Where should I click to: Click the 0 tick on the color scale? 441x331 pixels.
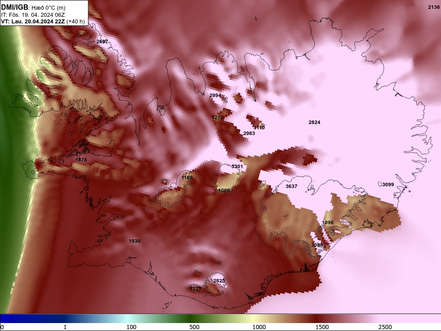2,327
